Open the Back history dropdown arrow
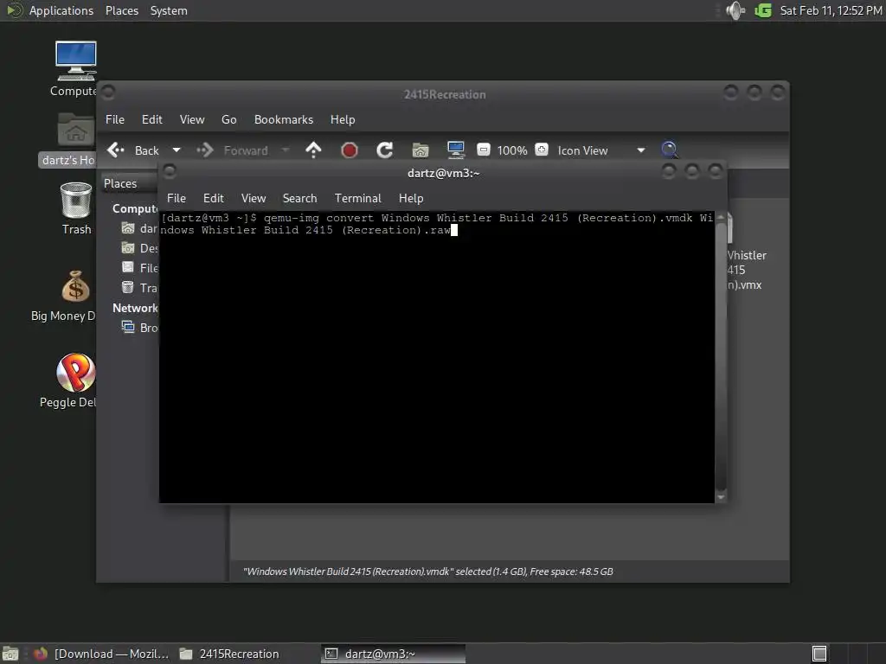 [x=177, y=150]
